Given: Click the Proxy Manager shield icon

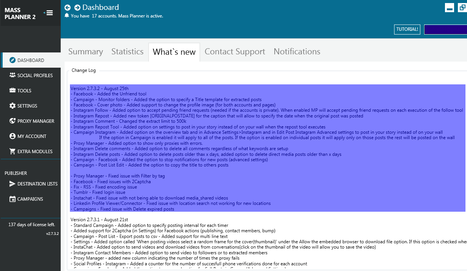Looking at the screenshot, I should coord(12,121).
